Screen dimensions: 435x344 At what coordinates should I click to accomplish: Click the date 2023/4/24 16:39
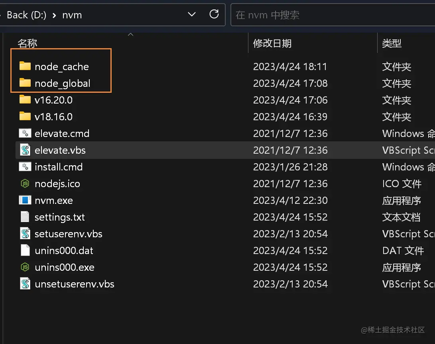pyautogui.click(x=290, y=117)
